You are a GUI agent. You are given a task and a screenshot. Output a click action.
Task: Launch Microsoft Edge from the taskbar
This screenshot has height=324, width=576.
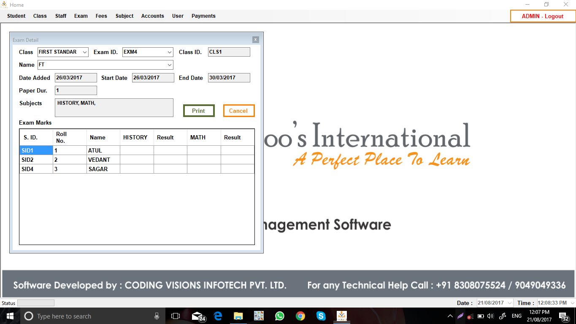(x=218, y=316)
